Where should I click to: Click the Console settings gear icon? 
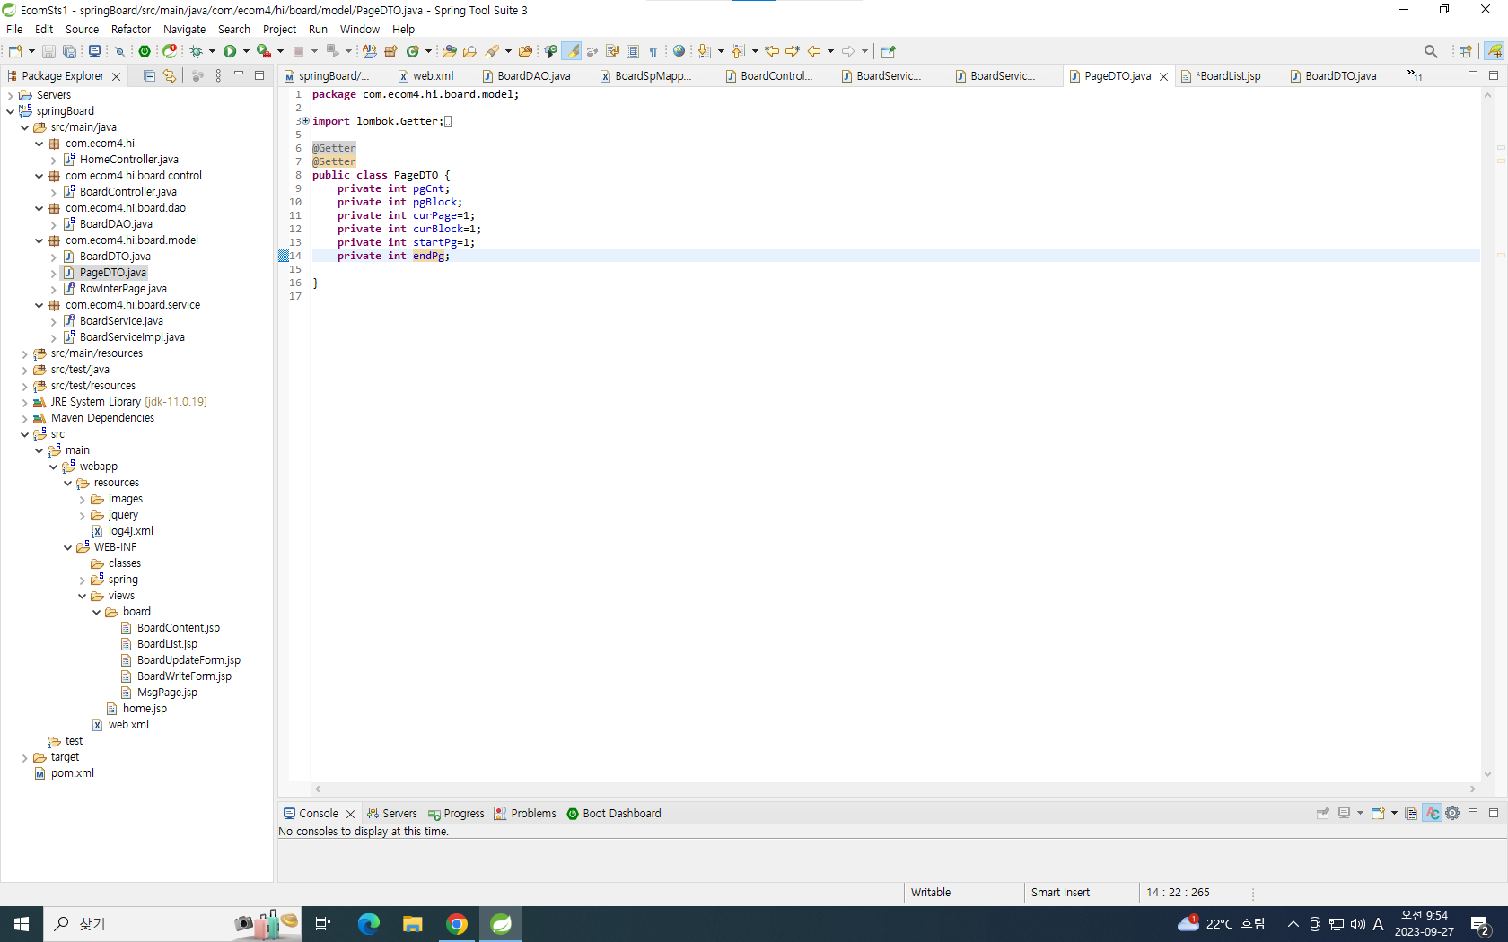(x=1452, y=813)
